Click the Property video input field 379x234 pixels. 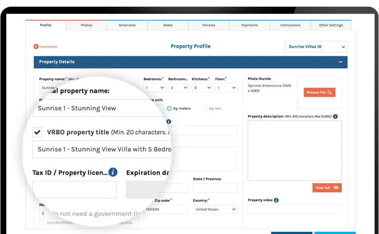pos(295,209)
